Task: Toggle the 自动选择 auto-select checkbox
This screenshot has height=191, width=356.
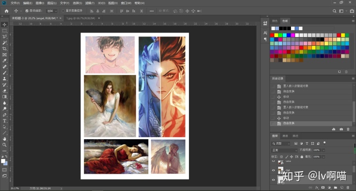Action: click(x=27, y=11)
